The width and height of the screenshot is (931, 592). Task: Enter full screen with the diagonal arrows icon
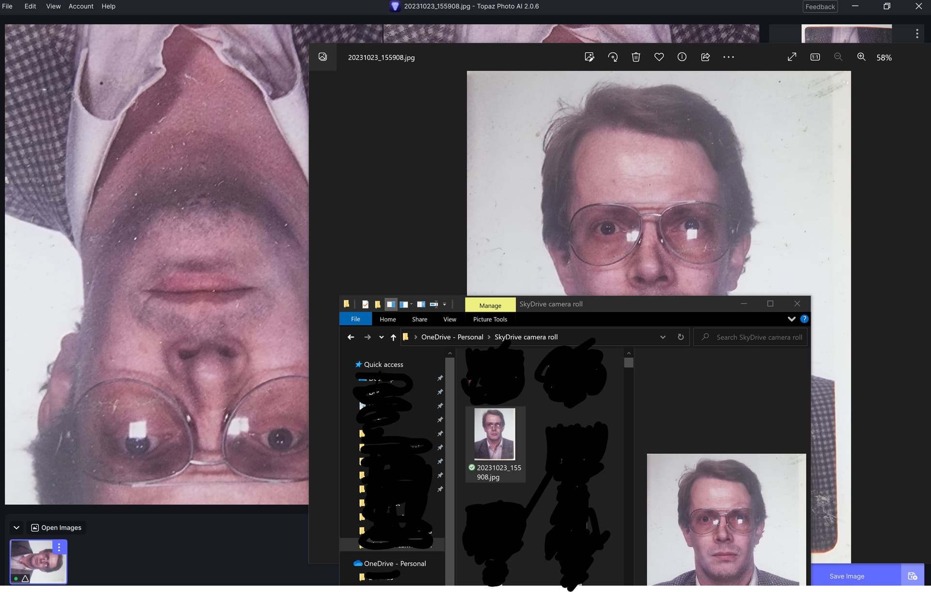point(792,57)
